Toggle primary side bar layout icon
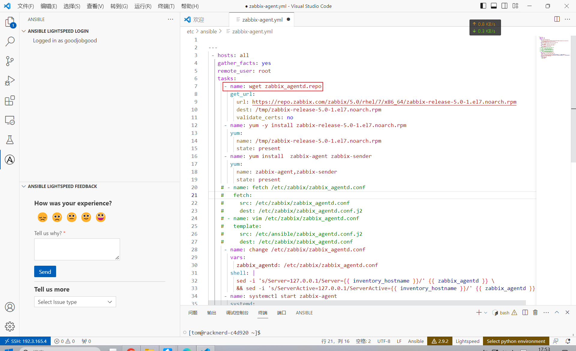This screenshot has height=351, width=576. pyautogui.click(x=483, y=6)
